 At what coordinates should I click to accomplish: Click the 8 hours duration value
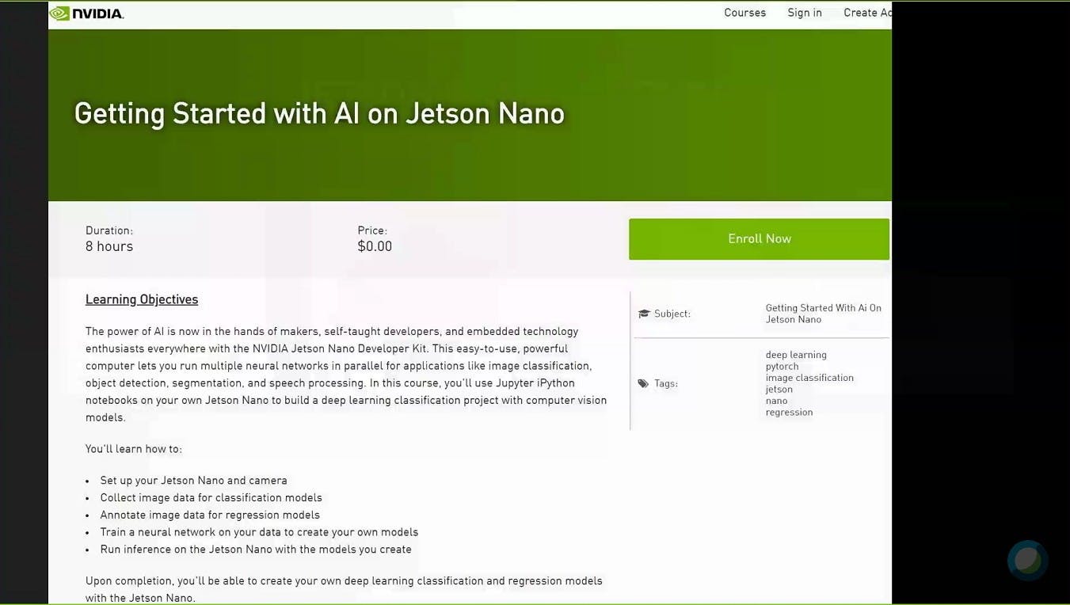pos(109,246)
